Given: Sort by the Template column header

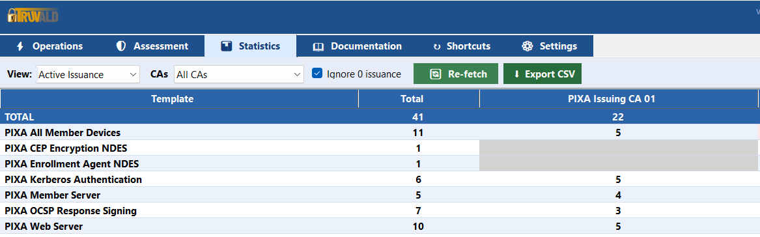Looking at the screenshot, I should pyautogui.click(x=179, y=99).
